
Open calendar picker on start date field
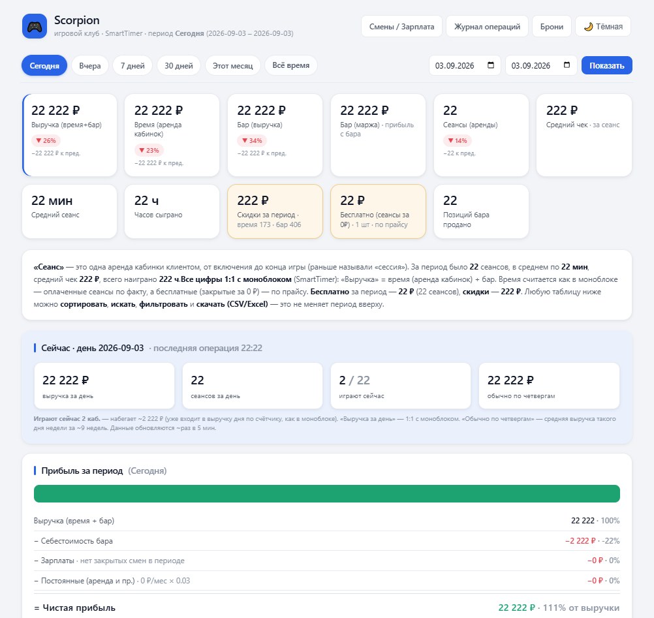click(491, 65)
